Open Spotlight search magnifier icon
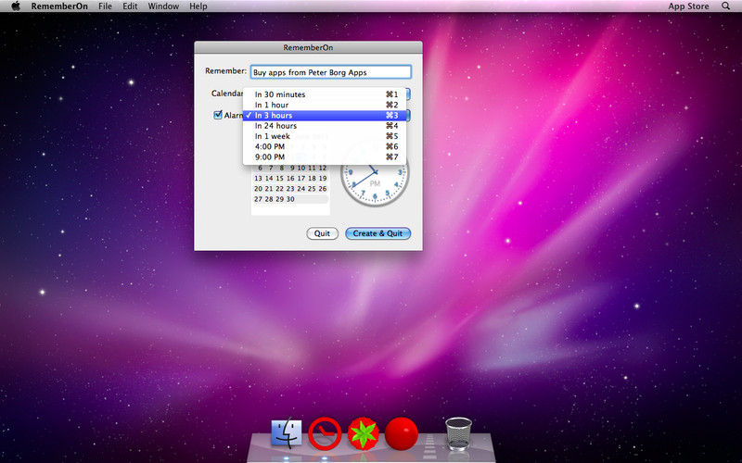The image size is (742, 463). tap(725, 6)
